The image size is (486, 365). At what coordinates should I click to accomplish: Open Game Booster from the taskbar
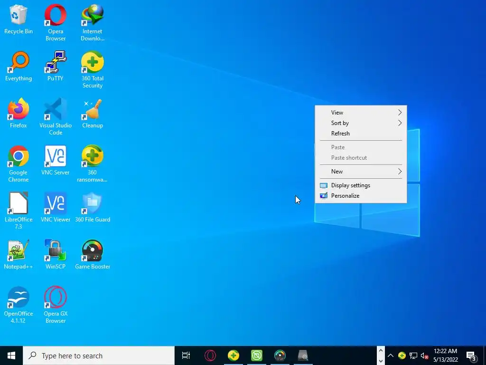coord(280,355)
